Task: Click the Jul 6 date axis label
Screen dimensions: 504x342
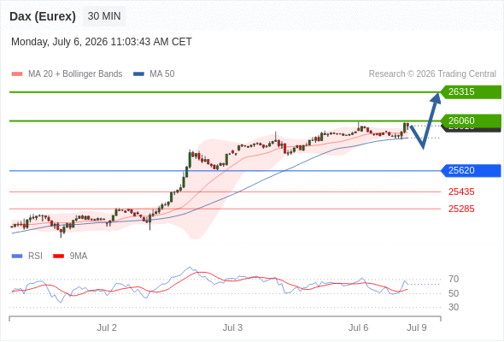Action: coord(359,327)
